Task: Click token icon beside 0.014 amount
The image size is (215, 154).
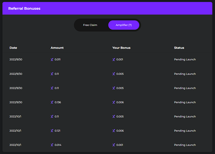Action: pyautogui.click(x=52, y=145)
